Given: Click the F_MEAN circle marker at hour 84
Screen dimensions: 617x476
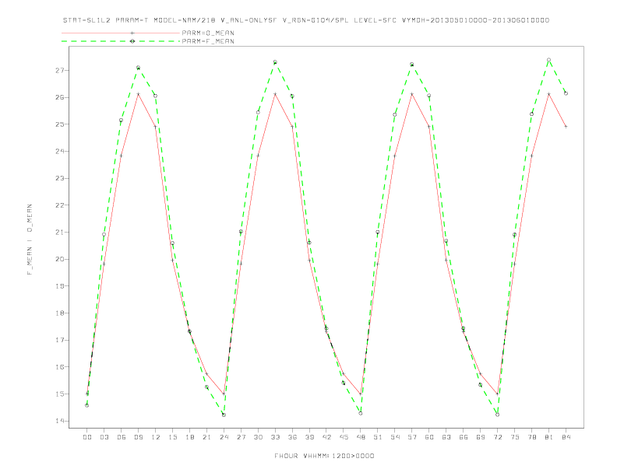Looking at the screenshot, I should tap(566, 93).
